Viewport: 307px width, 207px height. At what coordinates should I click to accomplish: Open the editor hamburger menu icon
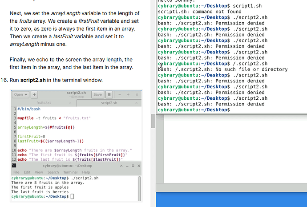109,95
